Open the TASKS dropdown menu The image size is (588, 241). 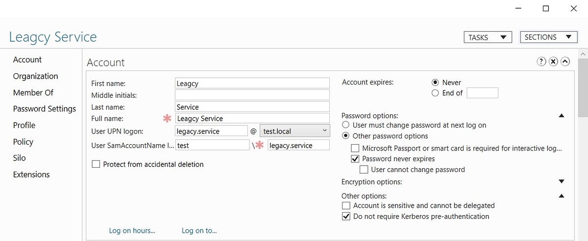(x=488, y=37)
